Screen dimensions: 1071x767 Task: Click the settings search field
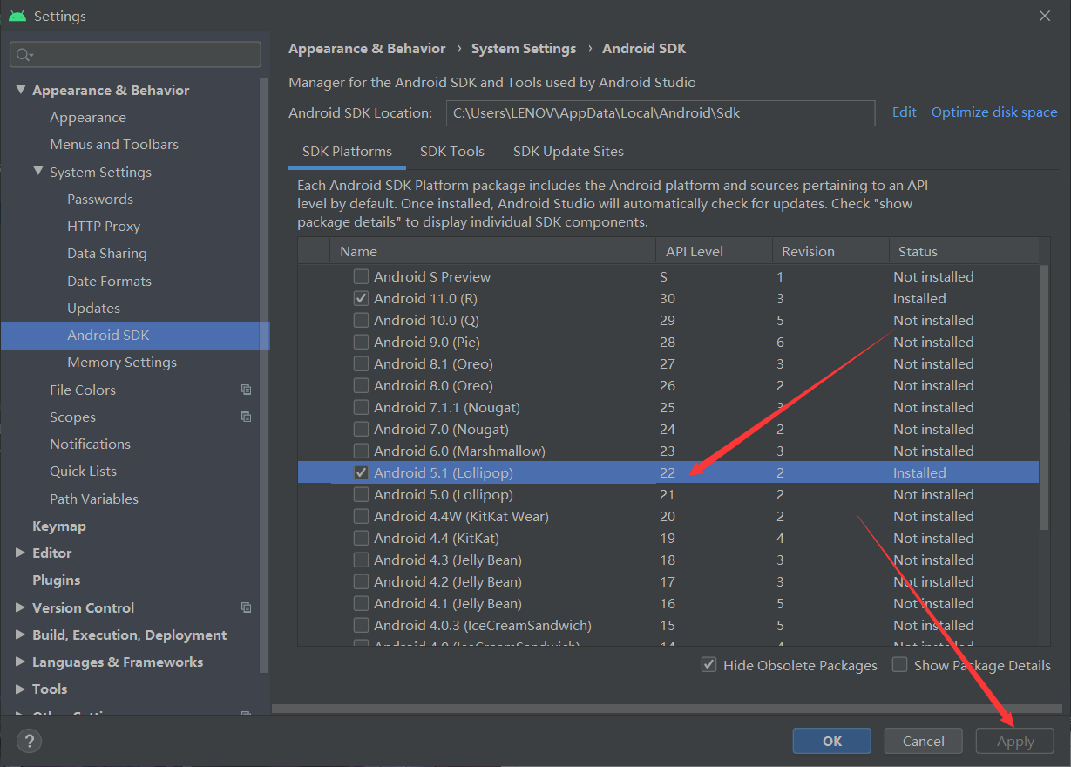136,55
